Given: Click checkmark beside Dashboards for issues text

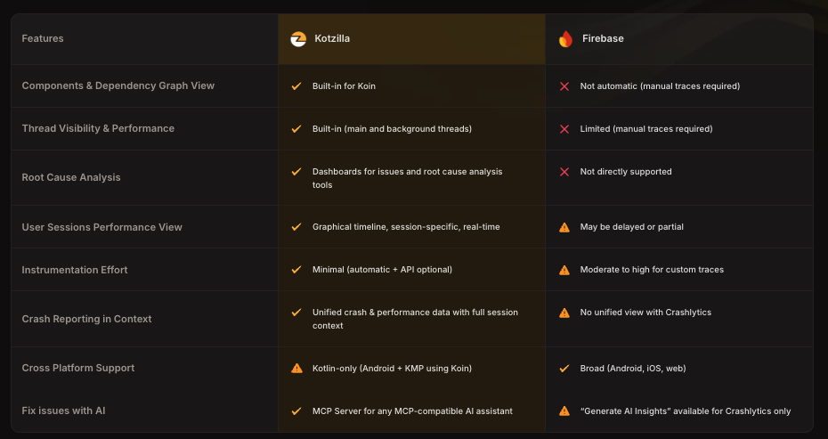Looking at the screenshot, I should 296,171.
